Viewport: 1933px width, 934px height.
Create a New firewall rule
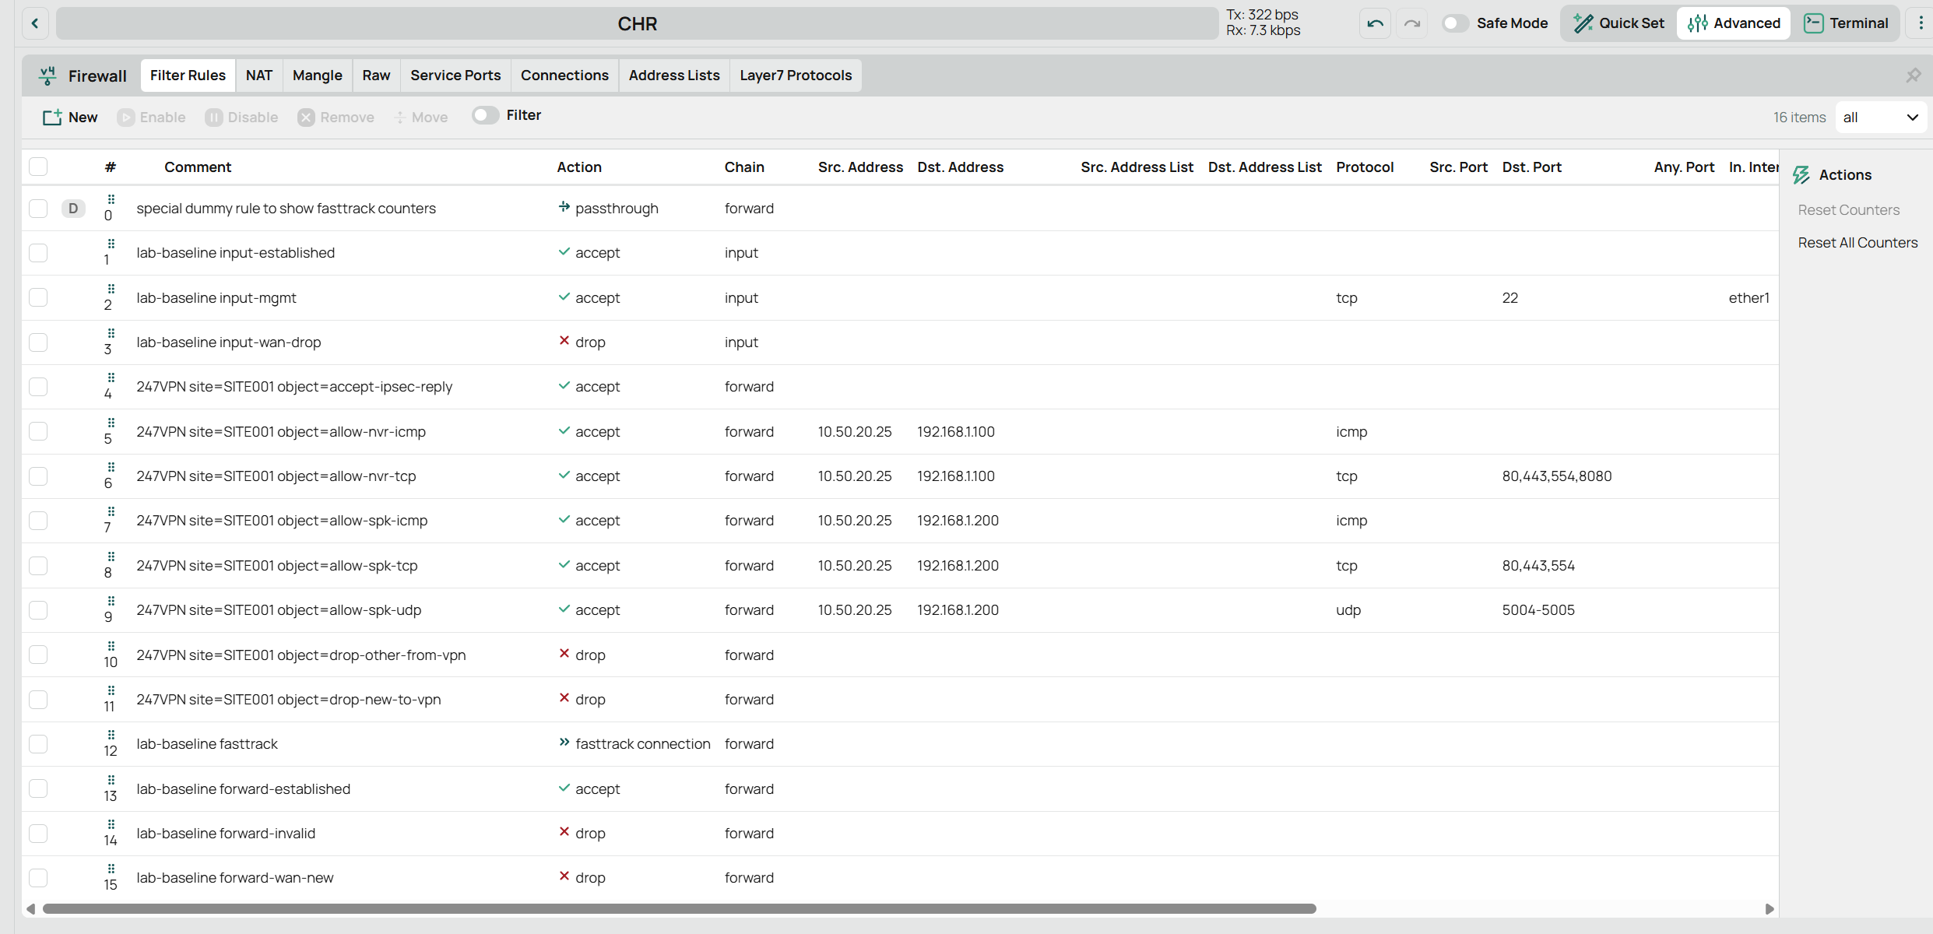(x=70, y=118)
